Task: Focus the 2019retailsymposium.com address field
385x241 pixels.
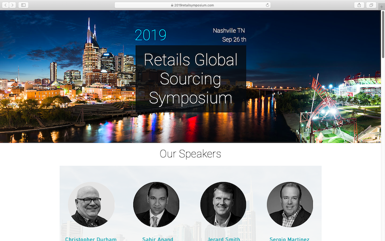Action: click(192, 5)
